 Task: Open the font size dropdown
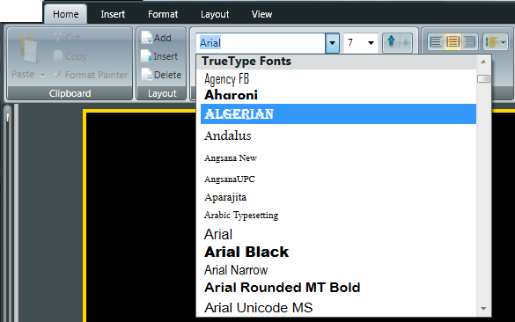click(x=371, y=43)
